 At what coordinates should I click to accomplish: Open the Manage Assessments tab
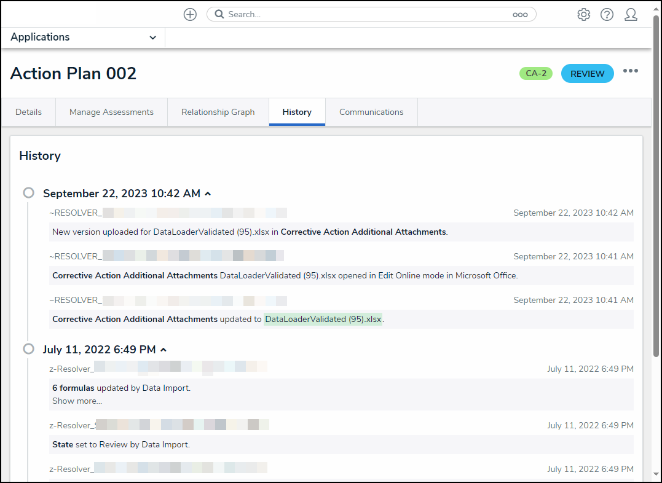click(x=111, y=112)
